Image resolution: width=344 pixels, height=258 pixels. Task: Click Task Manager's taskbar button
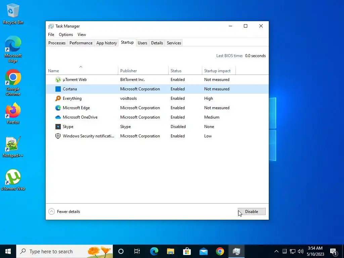point(236,251)
